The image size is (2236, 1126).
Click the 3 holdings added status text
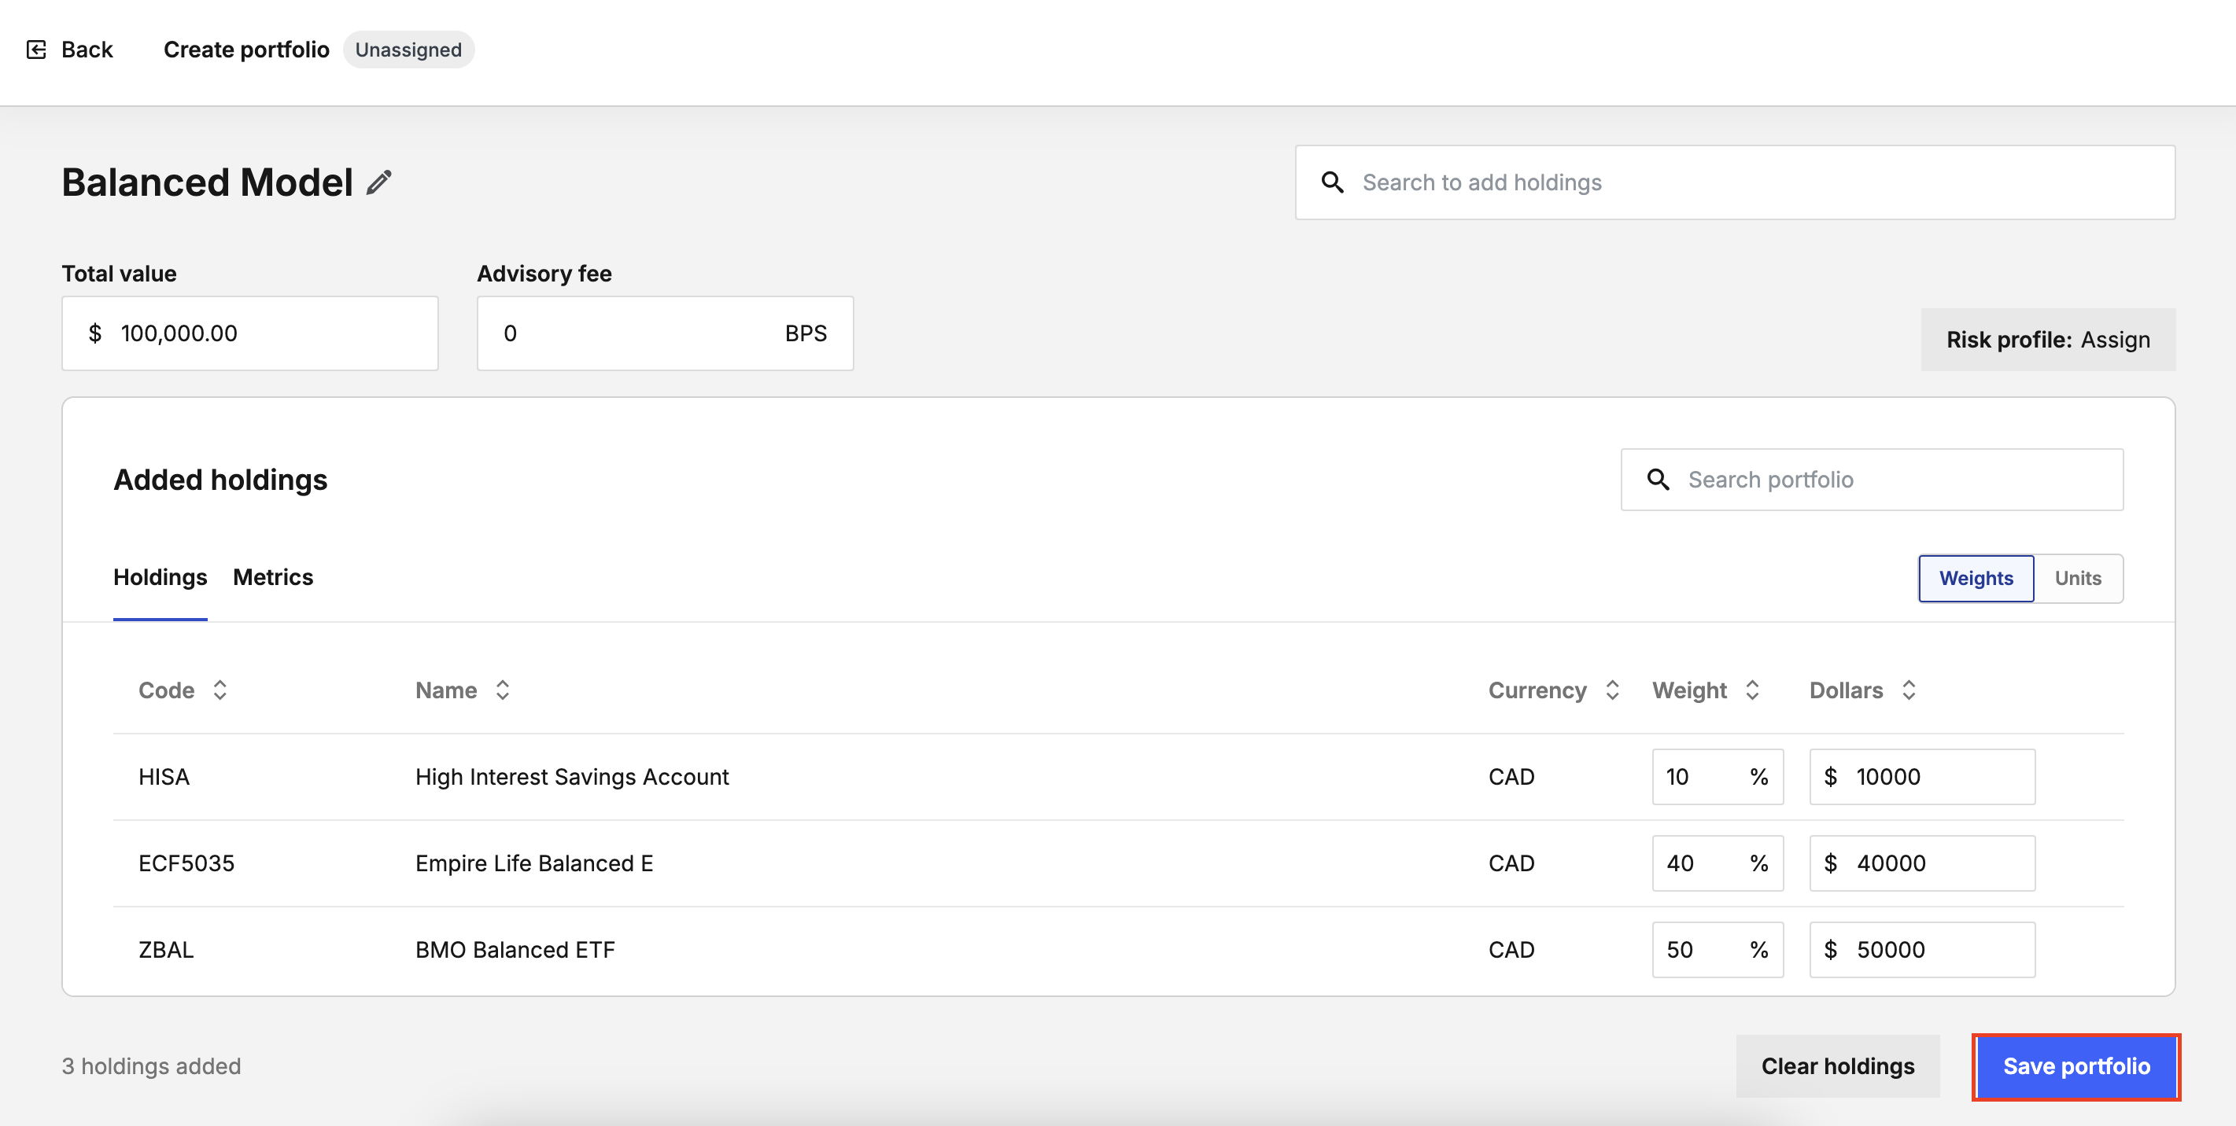[151, 1066]
